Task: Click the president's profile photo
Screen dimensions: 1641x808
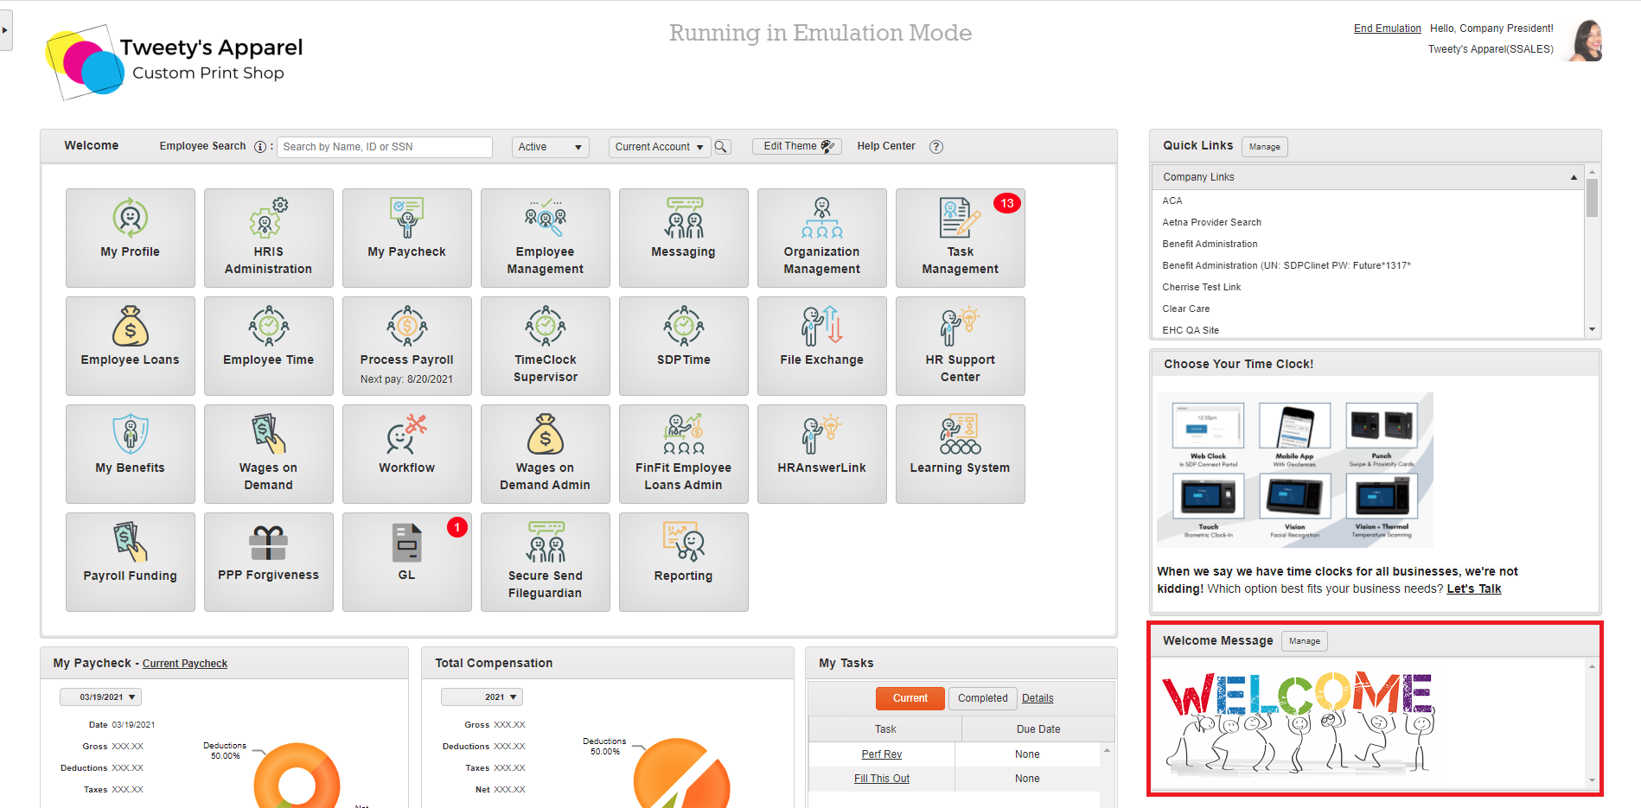Action: tap(1586, 40)
